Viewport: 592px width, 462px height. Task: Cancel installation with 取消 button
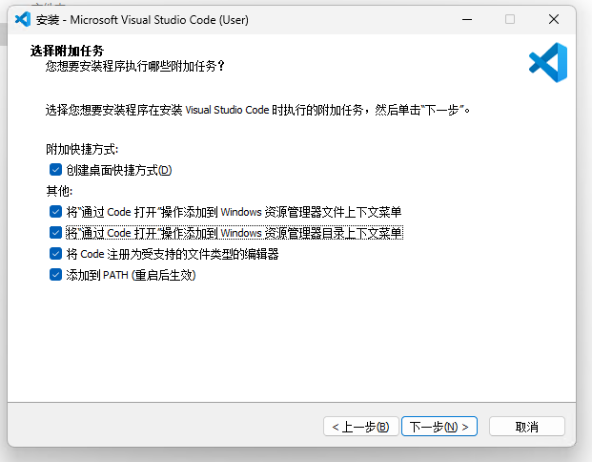click(x=526, y=427)
